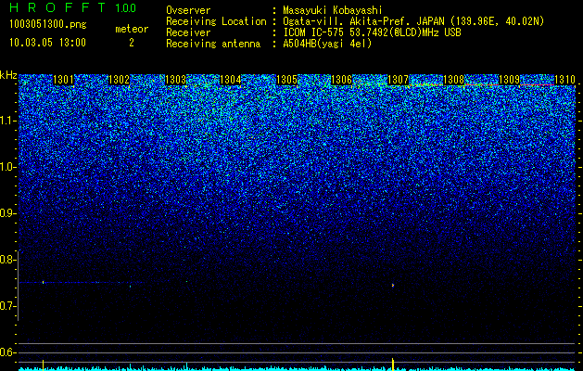583x371 pixels.
Task: Click the 1308 time marker
Action: [x=454, y=80]
